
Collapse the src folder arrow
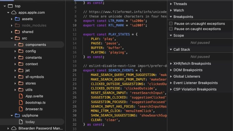click(x=12, y=38)
